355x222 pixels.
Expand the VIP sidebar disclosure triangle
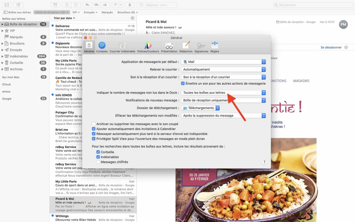pos(2,31)
